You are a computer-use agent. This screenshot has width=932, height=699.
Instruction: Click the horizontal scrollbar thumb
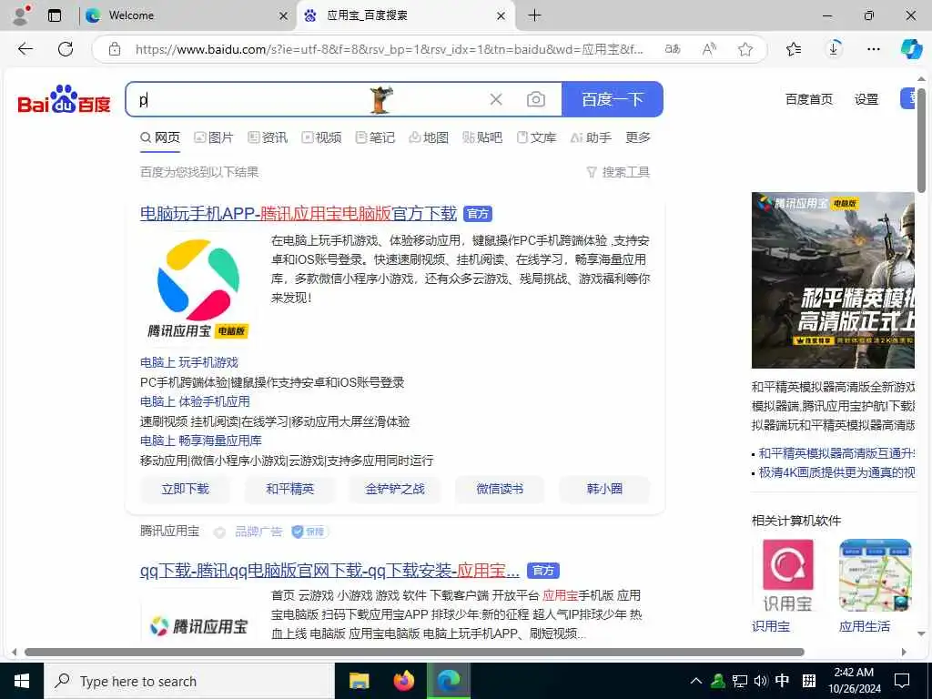(414, 652)
